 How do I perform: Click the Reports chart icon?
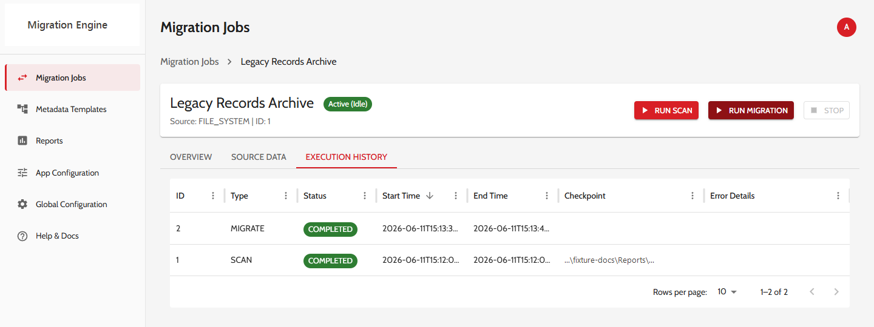[22, 140]
